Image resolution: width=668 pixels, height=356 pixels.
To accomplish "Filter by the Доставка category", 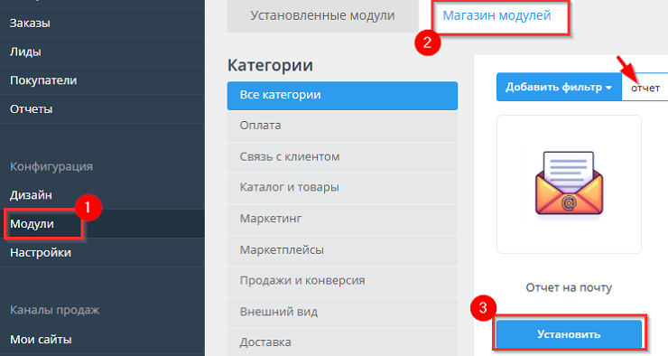I will pyautogui.click(x=342, y=342).
